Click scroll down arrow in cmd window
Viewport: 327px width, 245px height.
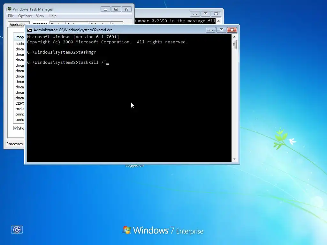pyautogui.click(x=234, y=159)
